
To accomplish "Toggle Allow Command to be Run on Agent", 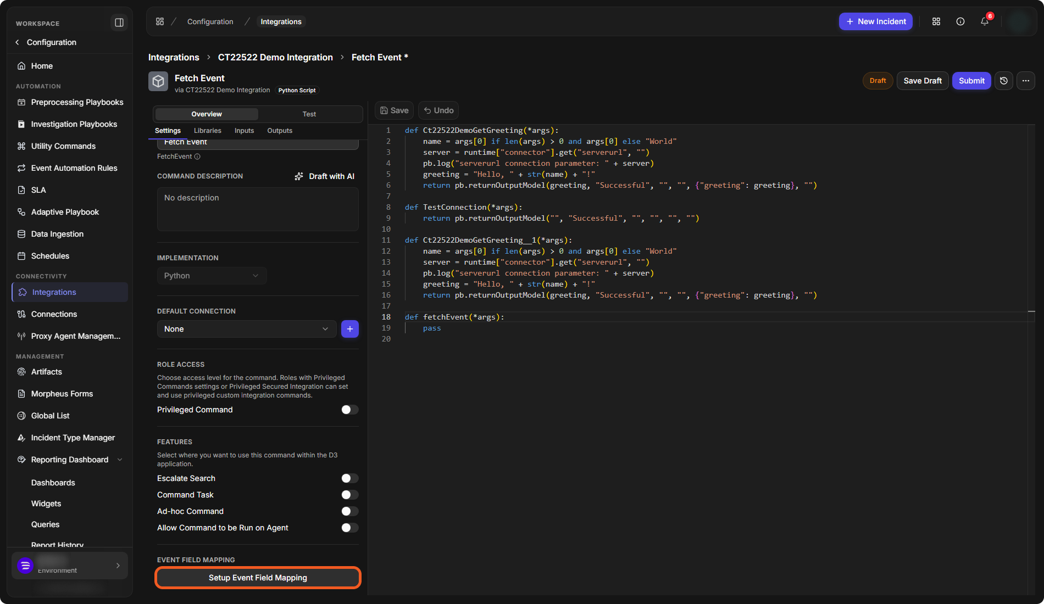I will (x=350, y=528).
